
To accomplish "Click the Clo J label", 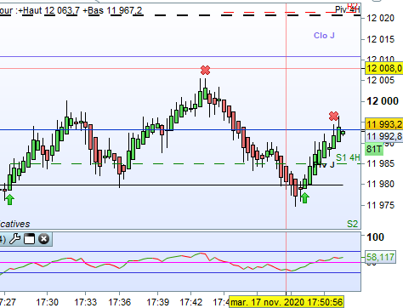I will click(324, 36).
